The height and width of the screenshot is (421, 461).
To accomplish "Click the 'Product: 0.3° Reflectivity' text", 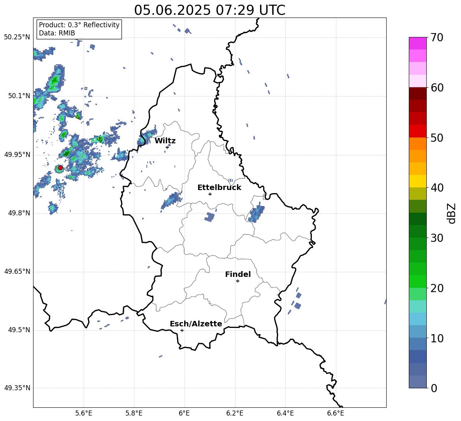I will [x=79, y=25].
